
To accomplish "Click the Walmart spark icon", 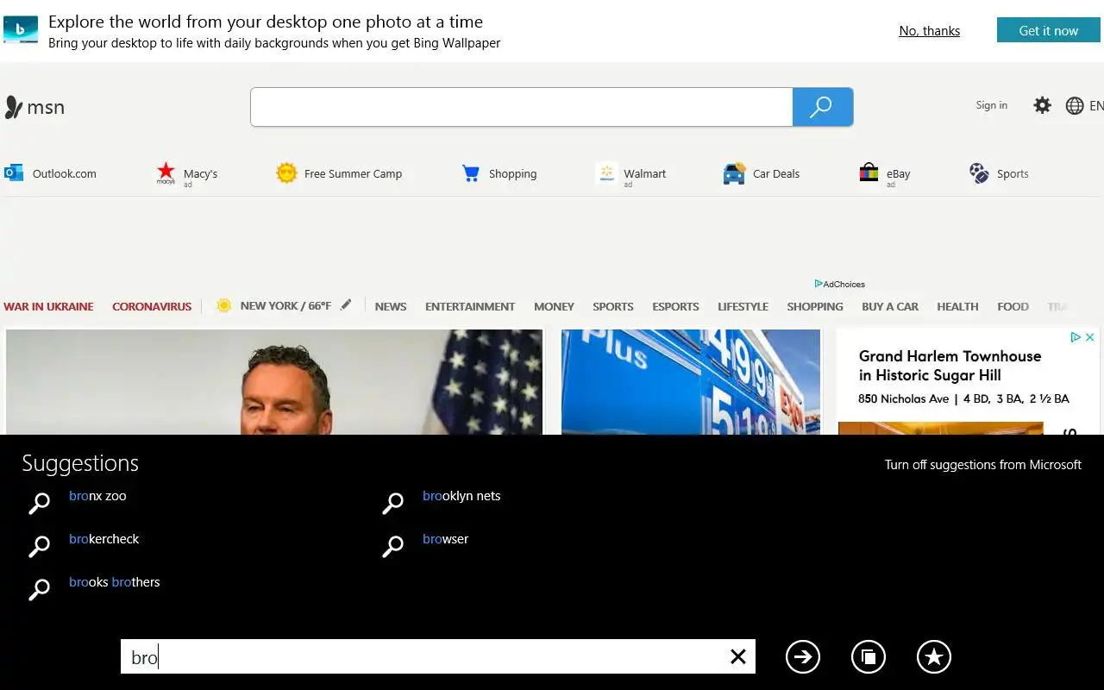I will tap(606, 173).
